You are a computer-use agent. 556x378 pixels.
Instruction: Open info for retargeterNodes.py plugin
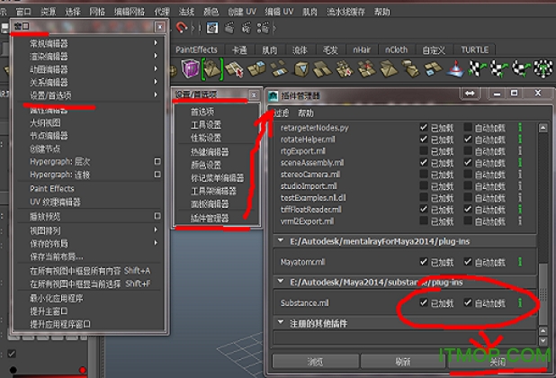[x=519, y=128]
